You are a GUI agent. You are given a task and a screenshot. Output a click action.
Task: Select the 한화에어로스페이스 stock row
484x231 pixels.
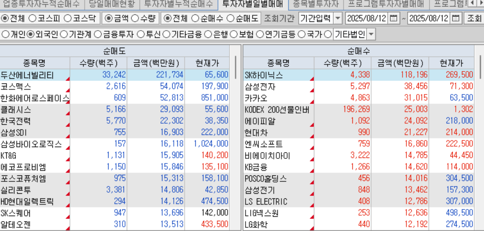click(x=114, y=98)
